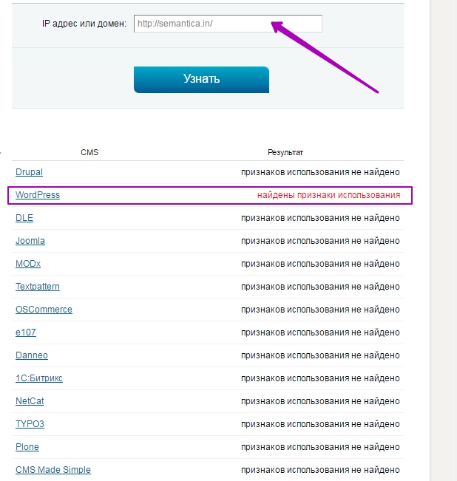Open the DLE link
Screen dimensions: 457x481
point(24,218)
